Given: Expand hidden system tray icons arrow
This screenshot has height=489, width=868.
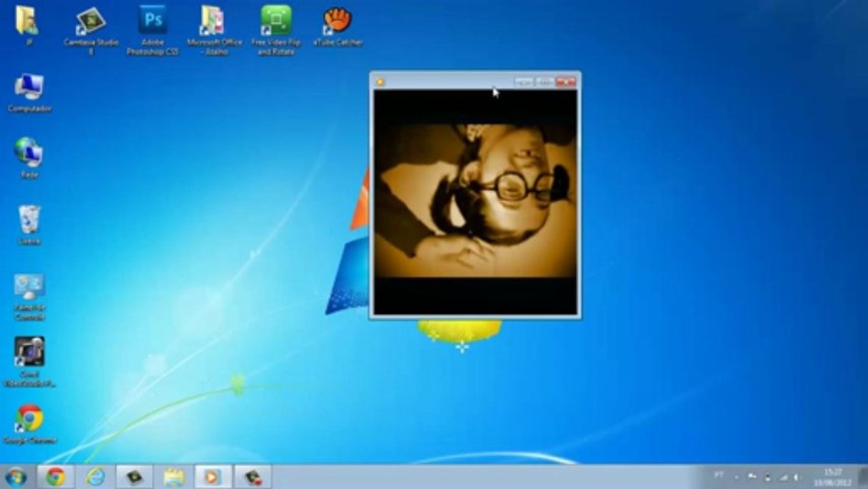Looking at the screenshot, I should click(736, 477).
